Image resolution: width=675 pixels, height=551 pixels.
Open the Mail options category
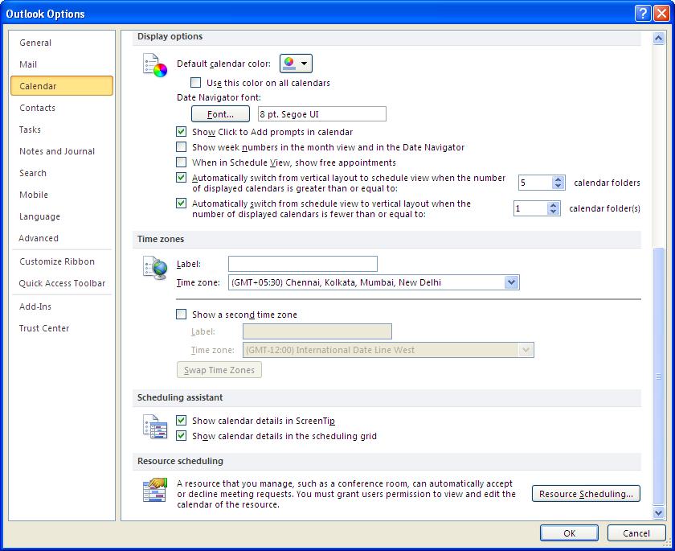[x=62, y=64]
